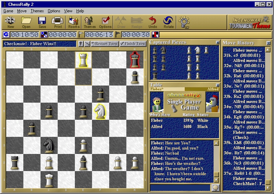Click the Move History scroll up arrow
This screenshot has height=194, width=274.
pyautogui.click(x=268, y=50)
